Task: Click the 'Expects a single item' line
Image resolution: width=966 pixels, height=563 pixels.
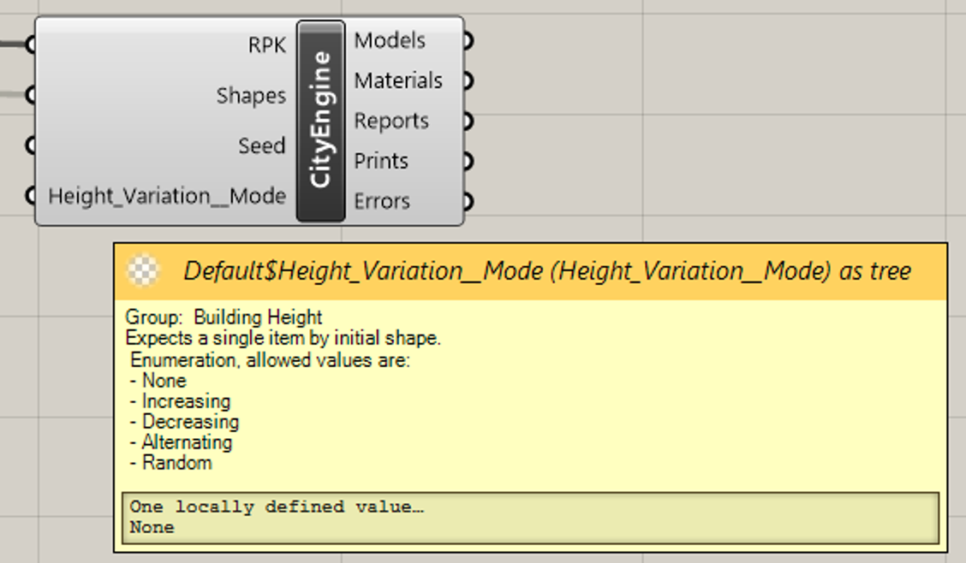Action: click(283, 338)
